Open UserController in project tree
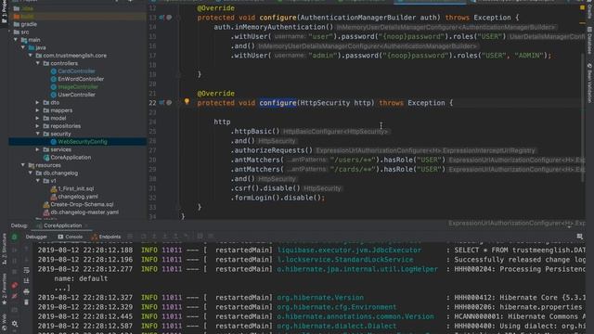 point(76,95)
